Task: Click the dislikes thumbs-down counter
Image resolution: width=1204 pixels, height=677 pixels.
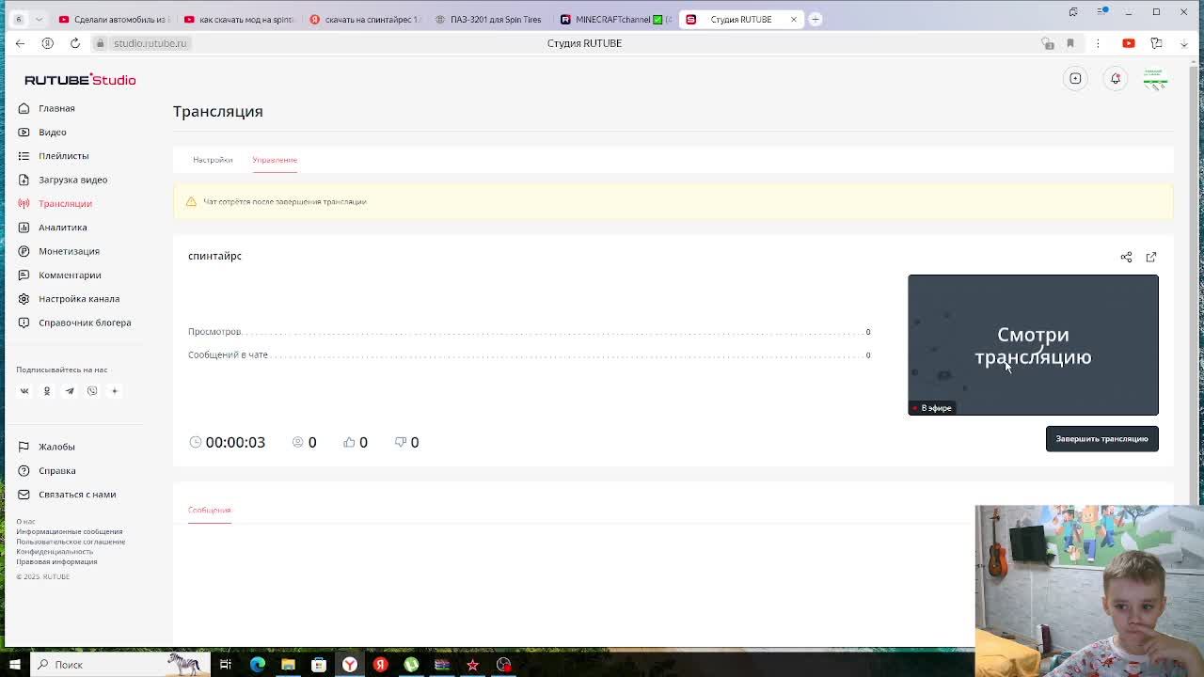Action: tap(406, 442)
